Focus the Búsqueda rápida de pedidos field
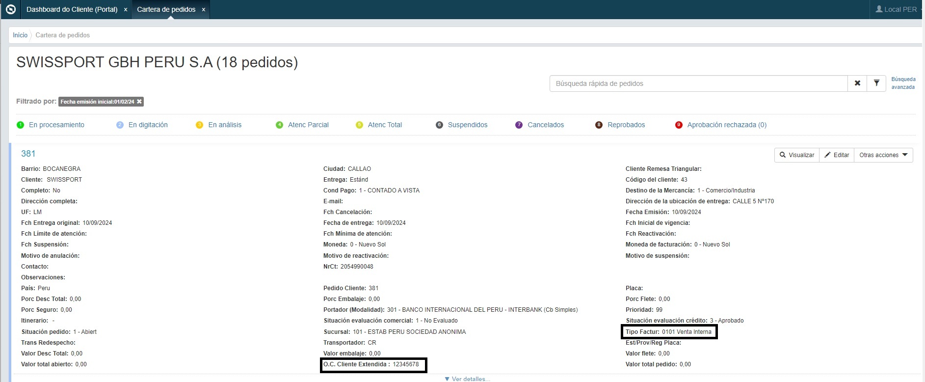 point(698,83)
